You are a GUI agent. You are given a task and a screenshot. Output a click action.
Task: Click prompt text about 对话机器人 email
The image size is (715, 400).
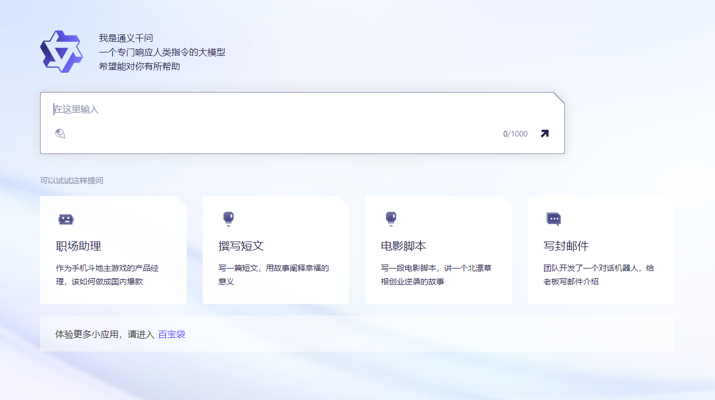(x=599, y=275)
